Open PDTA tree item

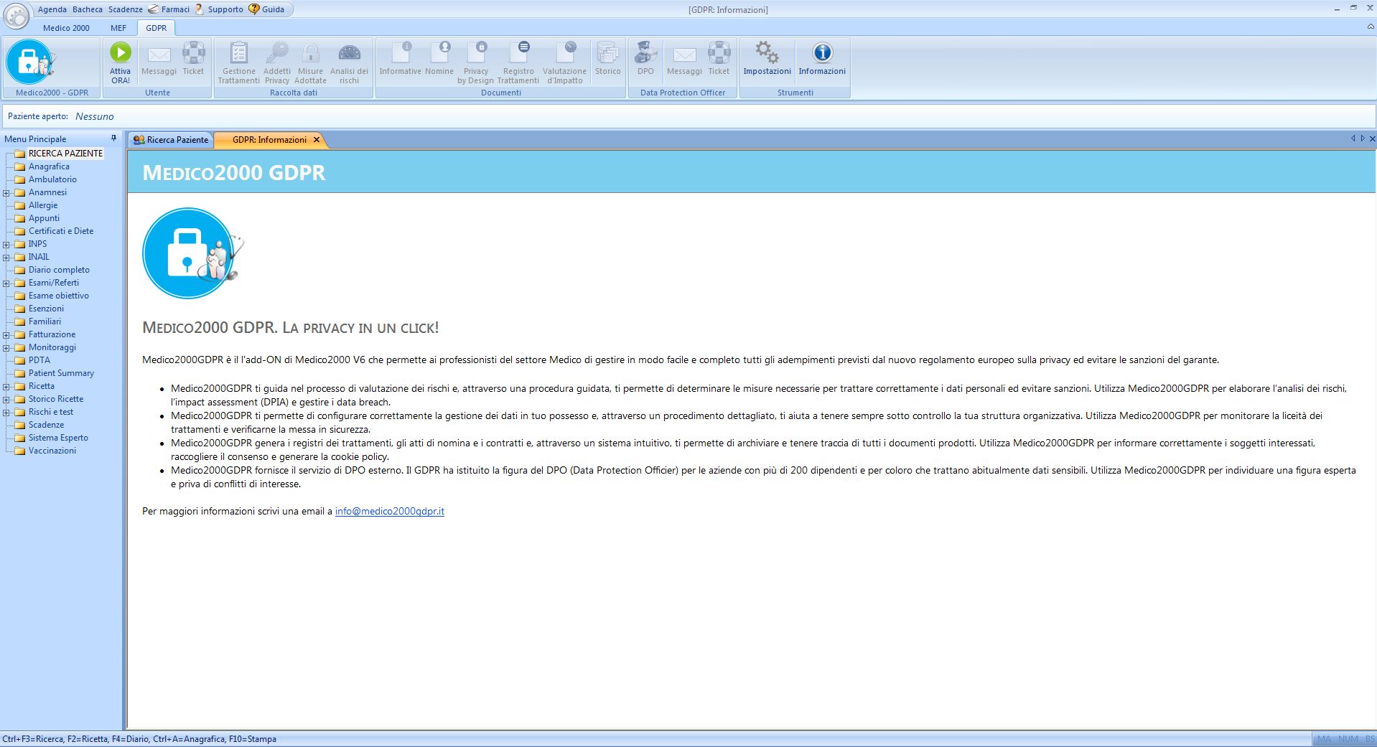click(39, 360)
